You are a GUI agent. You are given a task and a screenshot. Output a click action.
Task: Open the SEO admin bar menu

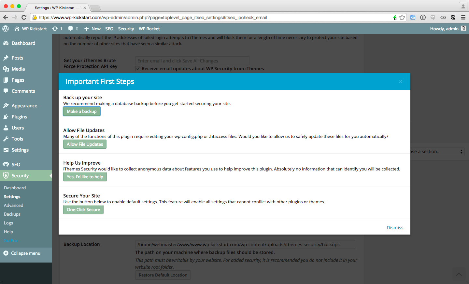pos(109,29)
